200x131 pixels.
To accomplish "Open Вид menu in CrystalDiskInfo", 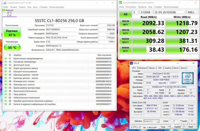I will 29,7.
